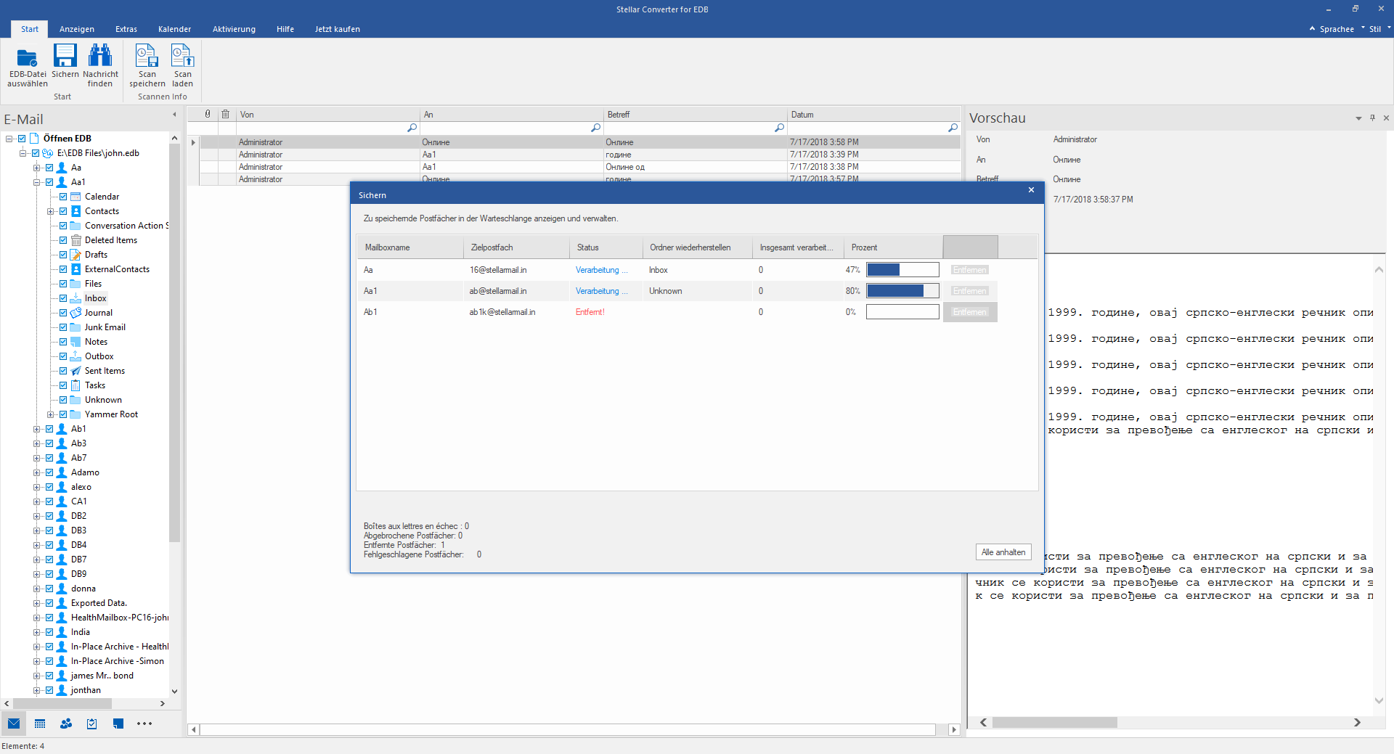Open notes view icon at bottom
The image size is (1394, 754).
[x=118, y=724]
